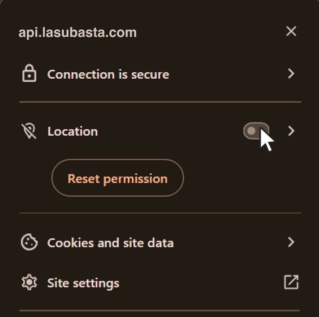Expand Connection is secure details chevron
The image size is (319, 317).
click(x=291, y=74)
